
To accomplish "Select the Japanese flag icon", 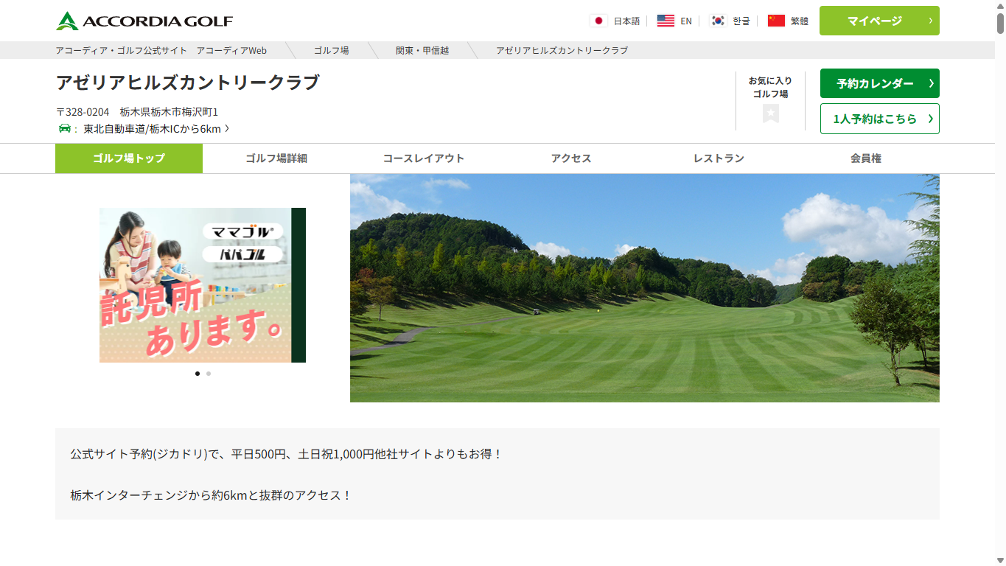I will coord(598,21).
